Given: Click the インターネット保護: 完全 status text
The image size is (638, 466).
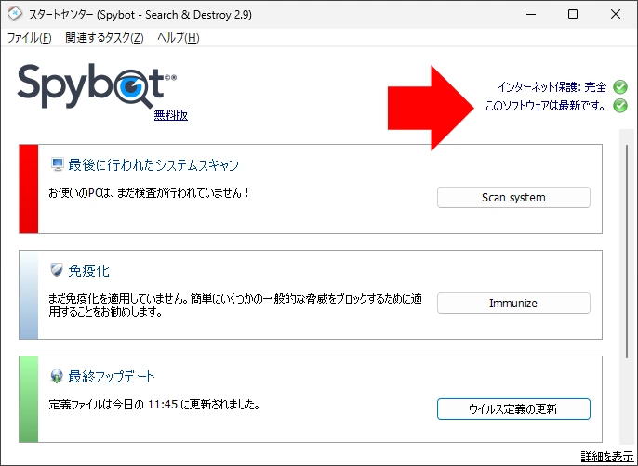Looking at the screenshot, I should click(552, 87).
